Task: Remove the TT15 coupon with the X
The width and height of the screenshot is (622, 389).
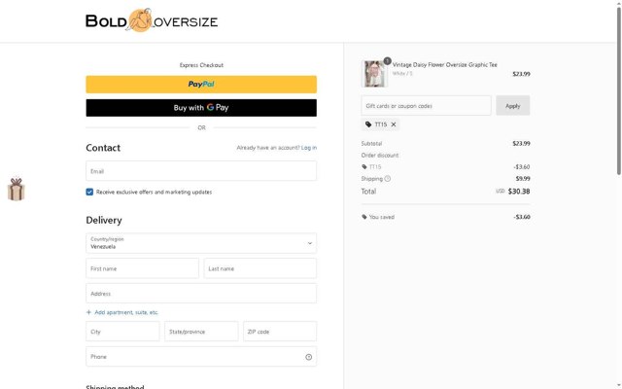Action: click(x=394, y=124)
